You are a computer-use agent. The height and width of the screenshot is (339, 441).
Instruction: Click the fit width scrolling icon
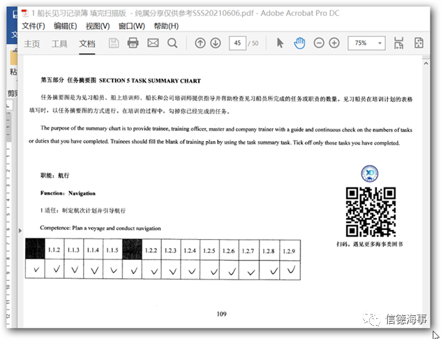click(398, 43)
